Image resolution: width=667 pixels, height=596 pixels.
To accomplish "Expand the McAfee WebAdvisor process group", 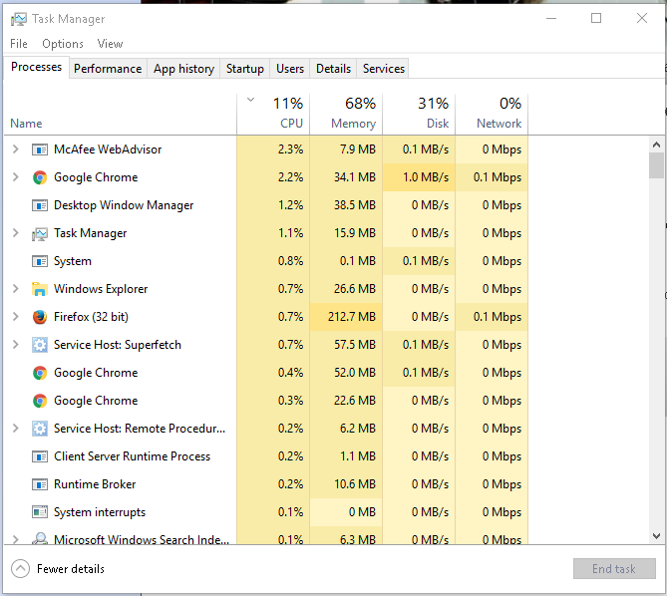I will pyautogui.click(x=15, y=149).
